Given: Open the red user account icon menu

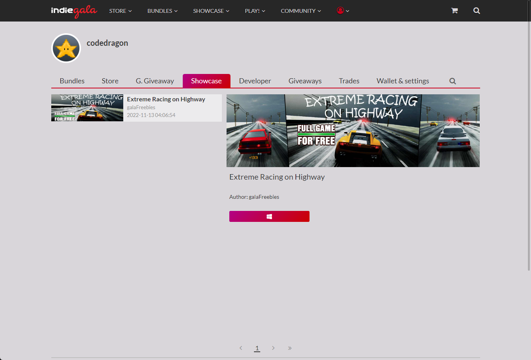Looking at the screenshot, I should tap(343, 11).
